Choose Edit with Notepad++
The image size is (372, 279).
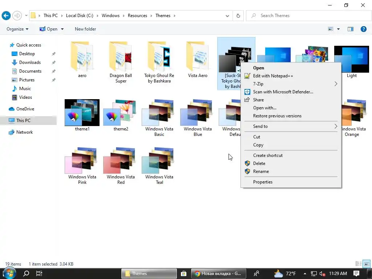pyautogui.click(x=291, y=76)
